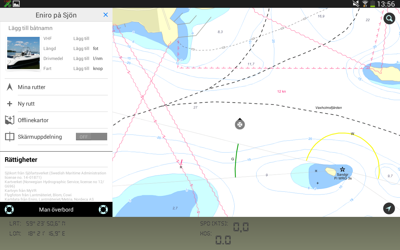Open Mina rutter
Viewport: 400px width, 250px height.
[x=56, y=87]
